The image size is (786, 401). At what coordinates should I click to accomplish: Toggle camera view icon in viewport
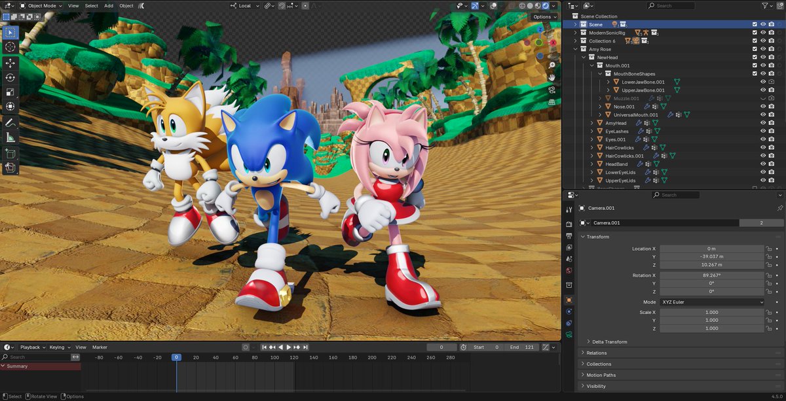552,90
